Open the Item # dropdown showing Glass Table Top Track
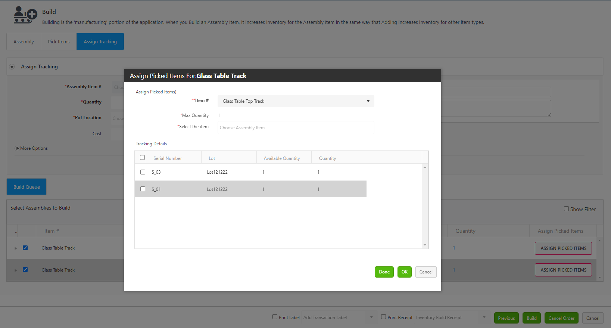This screenshot has width=611, height=328. point(296,101)
